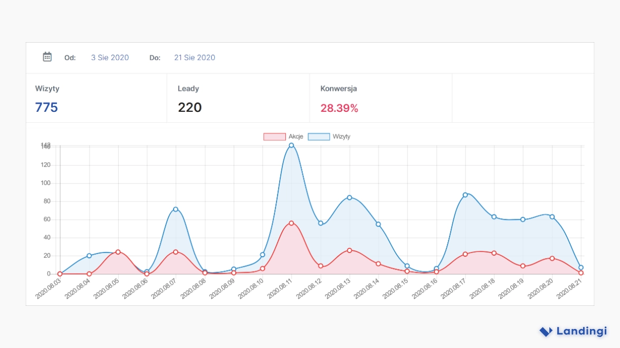Click the Wizyty data point on 2020.08.13
Screen dimensions: 620x348
349,198
